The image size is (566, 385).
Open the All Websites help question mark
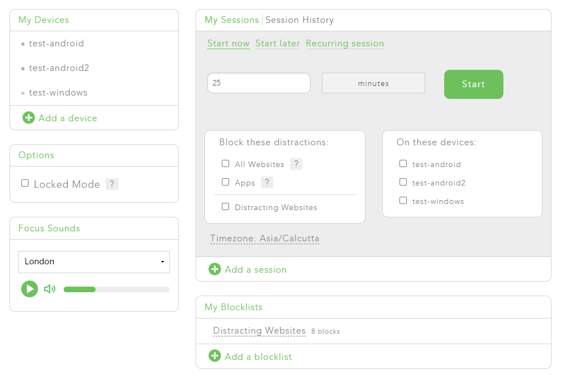point(296,164)
